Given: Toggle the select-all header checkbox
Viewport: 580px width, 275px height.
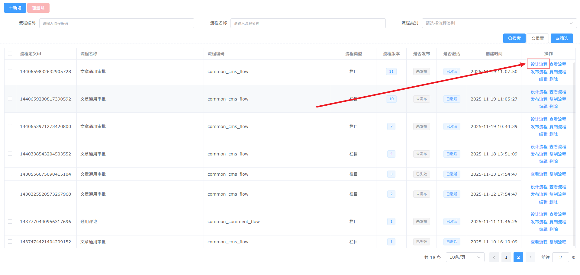Looking at the screenshot, I should 10,54.
